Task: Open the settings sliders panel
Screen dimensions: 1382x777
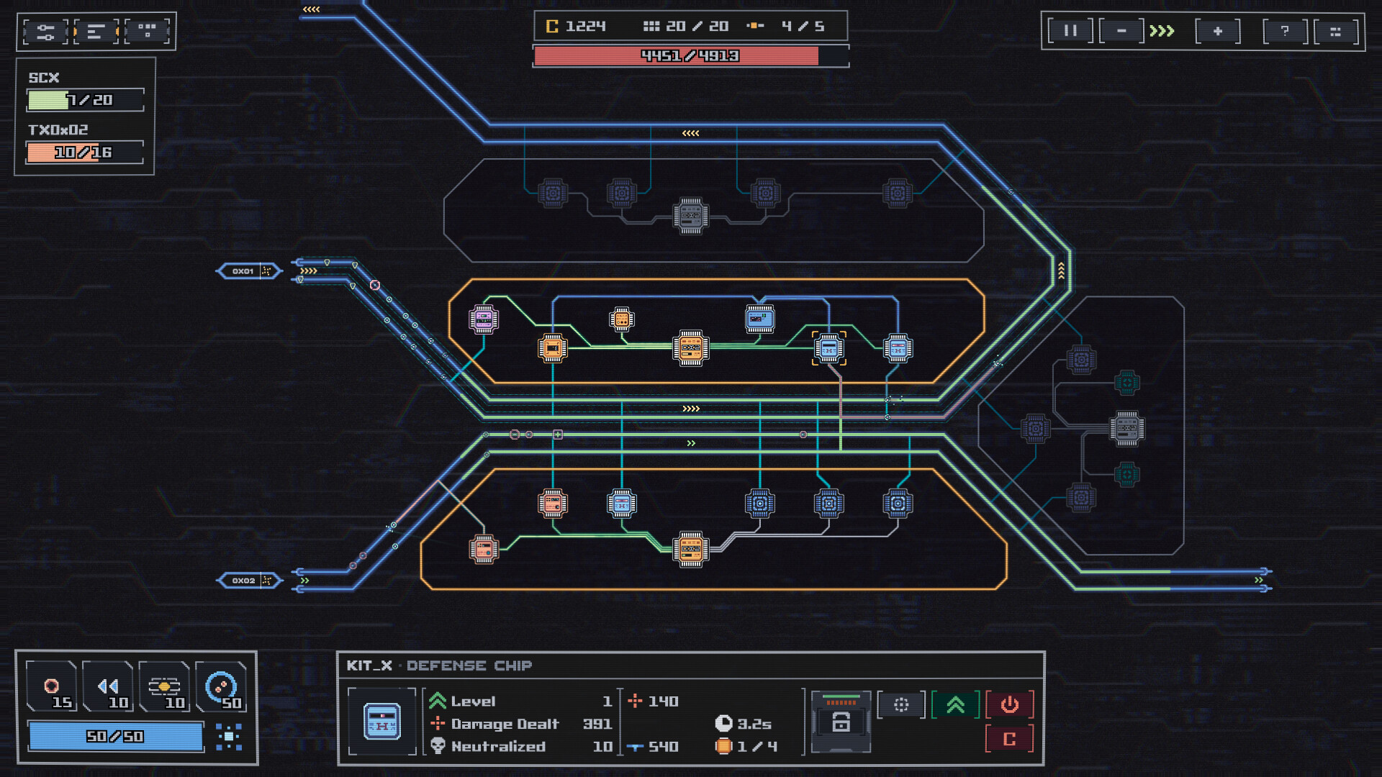Action: (45, 32)
